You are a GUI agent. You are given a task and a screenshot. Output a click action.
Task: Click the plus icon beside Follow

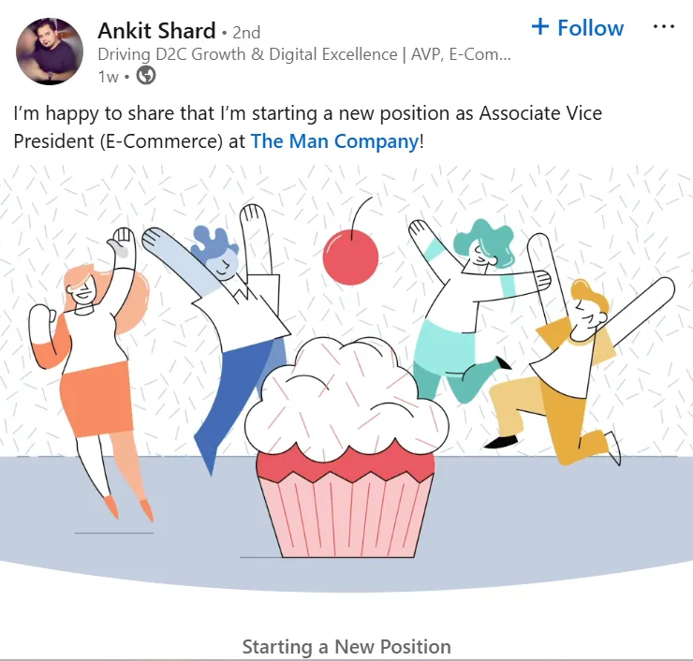(x=540, y=26)
